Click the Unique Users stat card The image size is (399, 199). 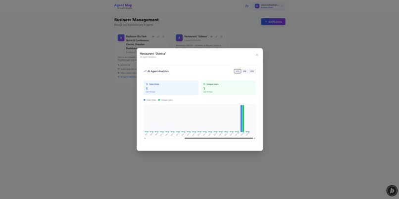point(229,88)
